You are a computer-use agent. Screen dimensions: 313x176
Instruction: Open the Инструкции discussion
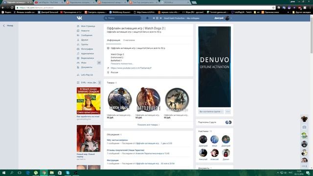click(112, 160)
